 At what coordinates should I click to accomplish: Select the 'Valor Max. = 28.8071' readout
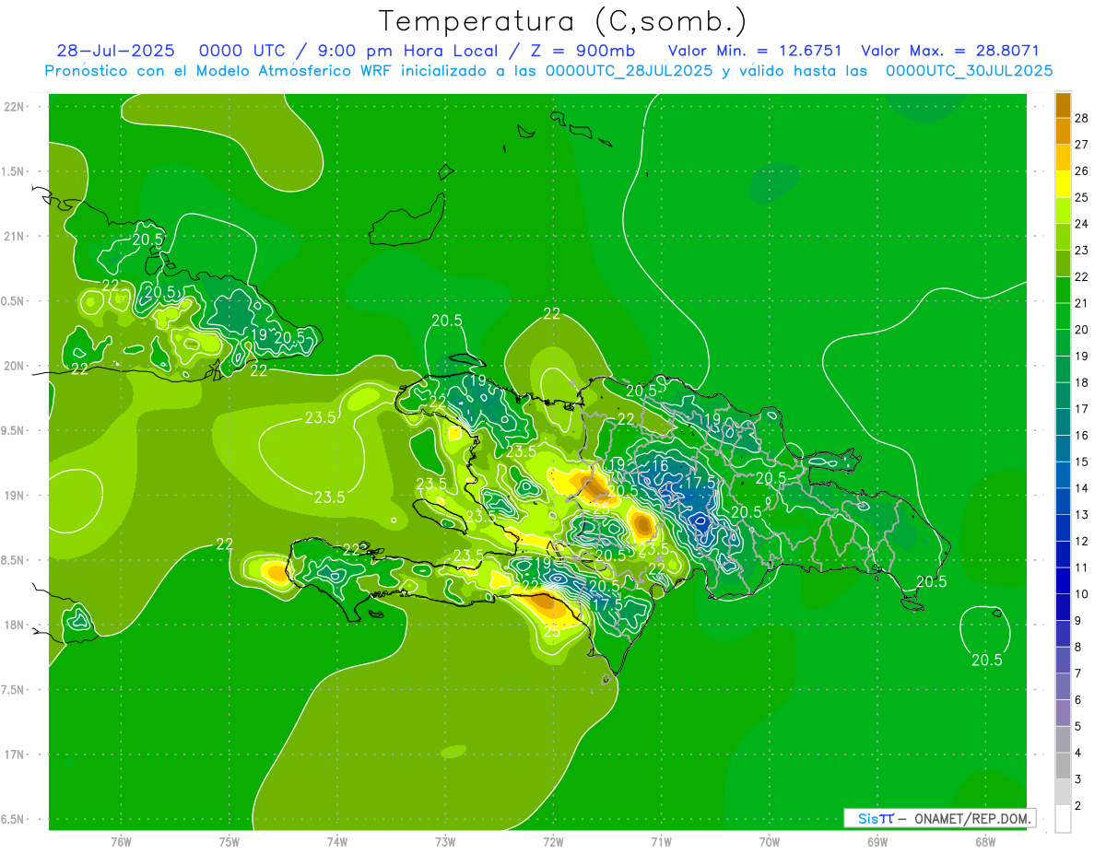pyautogui.click(x=949, y=51)
